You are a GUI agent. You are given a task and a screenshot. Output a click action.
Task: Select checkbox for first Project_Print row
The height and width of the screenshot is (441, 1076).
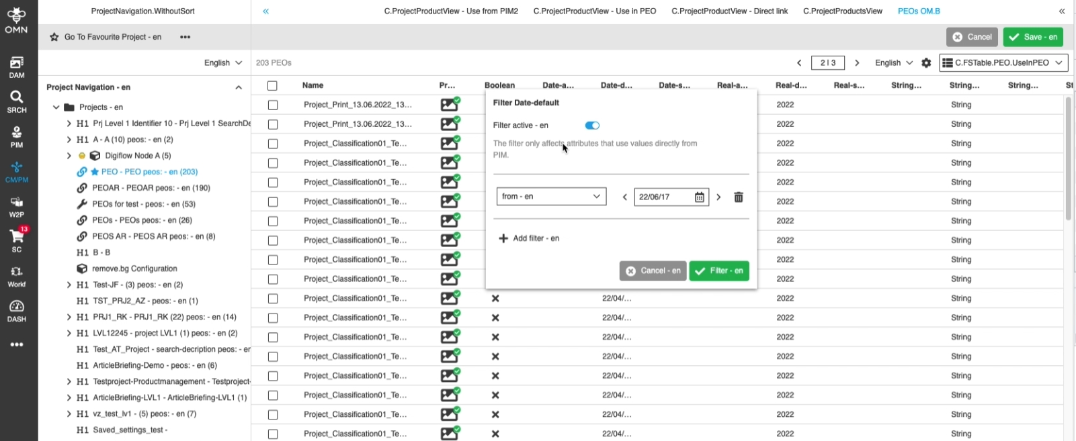tap(272, 105)
